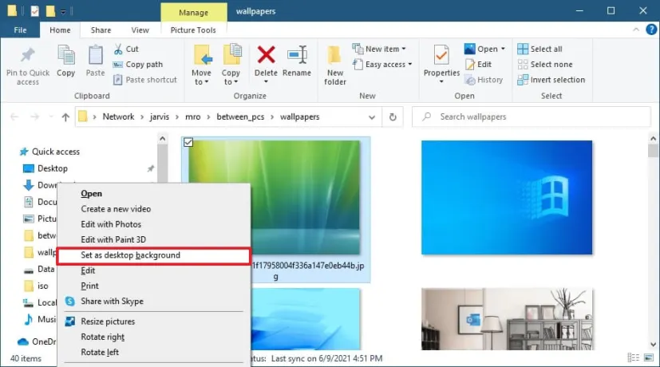
Task: Click the Cut scissors button
Action: point(126,49)
